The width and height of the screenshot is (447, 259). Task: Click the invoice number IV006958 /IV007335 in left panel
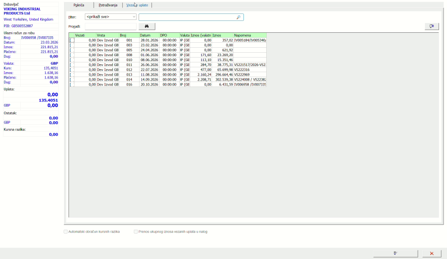click(37, 38)
